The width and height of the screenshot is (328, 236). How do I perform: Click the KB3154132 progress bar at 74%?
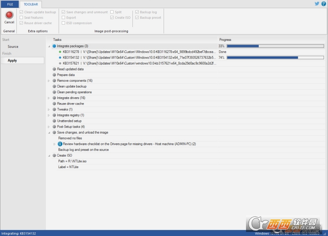coord(275,57)
